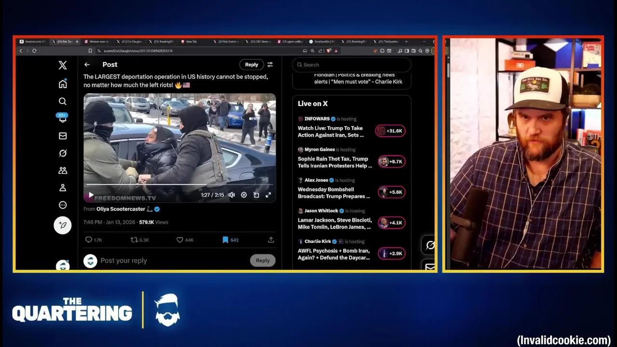
Task: Open the Explore magnifier in X sidebar
Action: point(63,101)
